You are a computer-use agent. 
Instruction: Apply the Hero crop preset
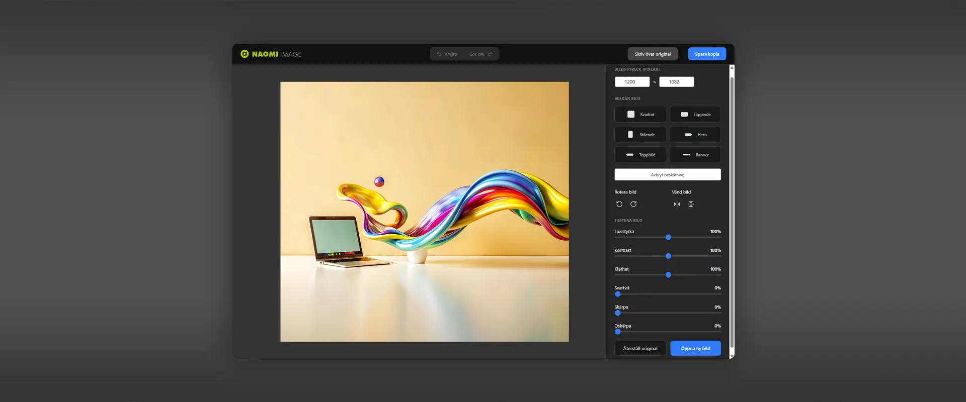tap(695, 135)
